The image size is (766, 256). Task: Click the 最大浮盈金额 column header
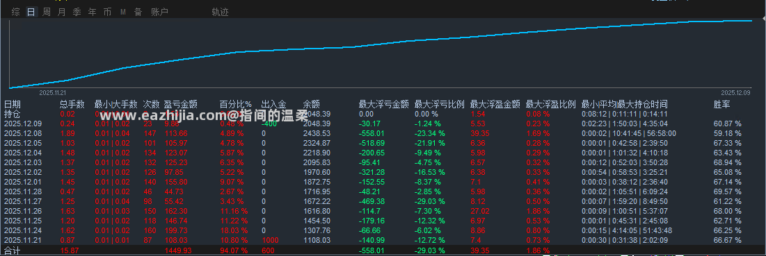click(x=495, y=104)
